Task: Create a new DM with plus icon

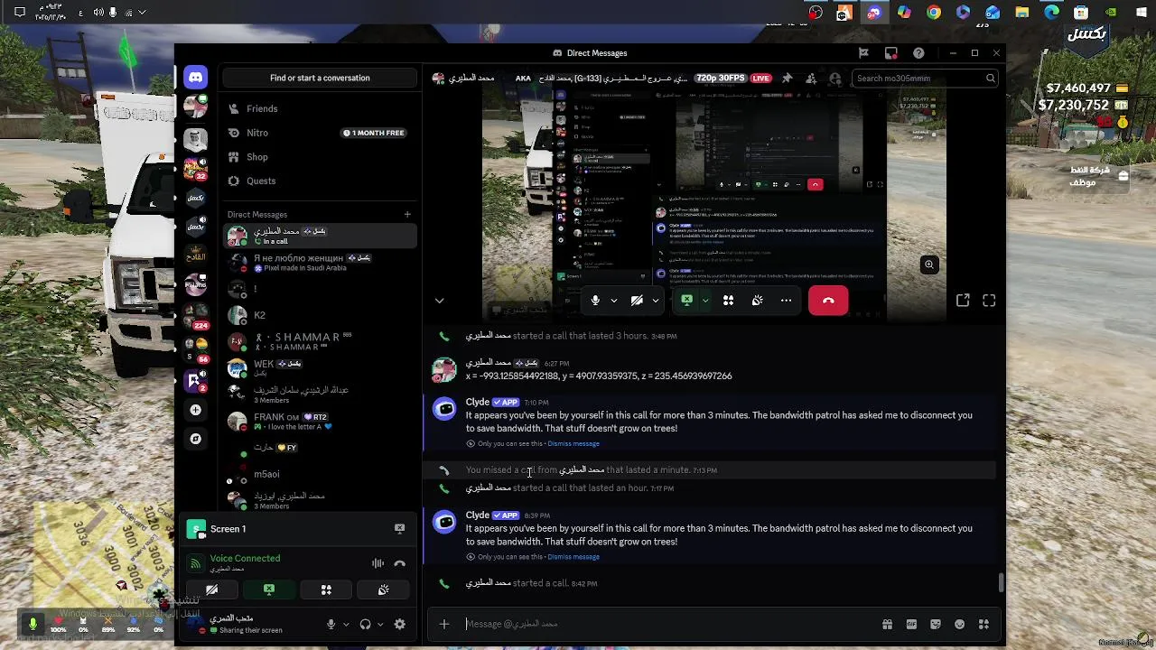Action: coord(407,214)
